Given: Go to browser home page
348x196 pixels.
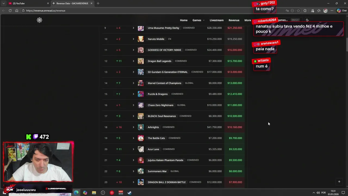Looking at the screenshot, I should [x=17, y=11].
